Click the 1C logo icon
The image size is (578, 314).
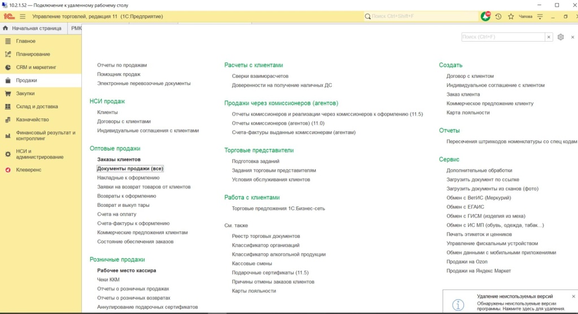pos(9,16)
